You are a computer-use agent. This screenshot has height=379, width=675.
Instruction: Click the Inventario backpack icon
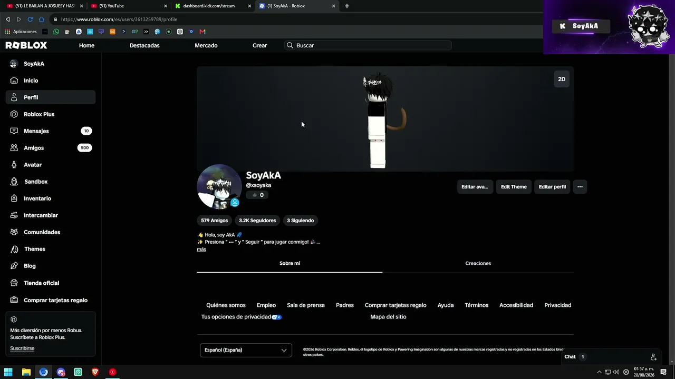(14, 198)
